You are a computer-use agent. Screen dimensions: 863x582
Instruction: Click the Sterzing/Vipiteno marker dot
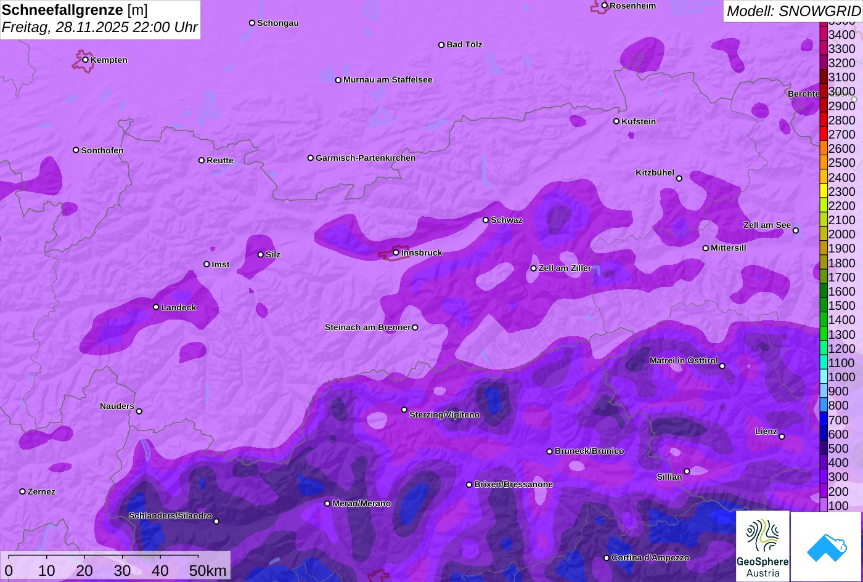tap(404, 410)
